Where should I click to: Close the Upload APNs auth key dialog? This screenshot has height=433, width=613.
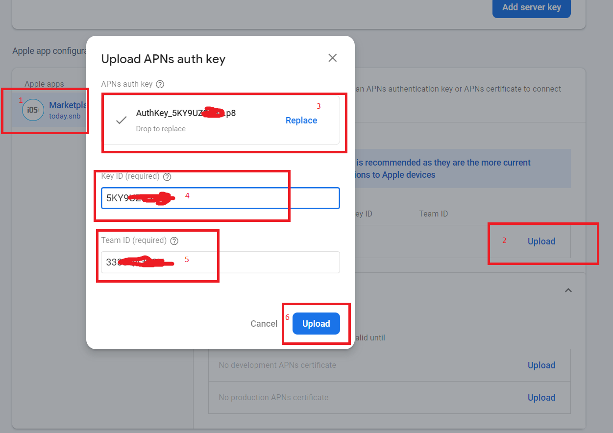[332, 58]
